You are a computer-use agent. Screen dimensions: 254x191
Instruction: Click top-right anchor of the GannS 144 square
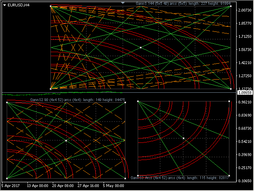point(231,6)
